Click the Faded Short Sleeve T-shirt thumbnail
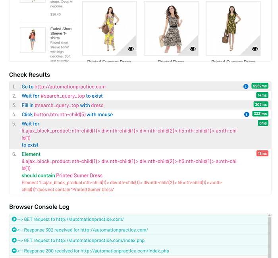Image resolution: width=278 pixels, height=258 pixels. [33, 40]
